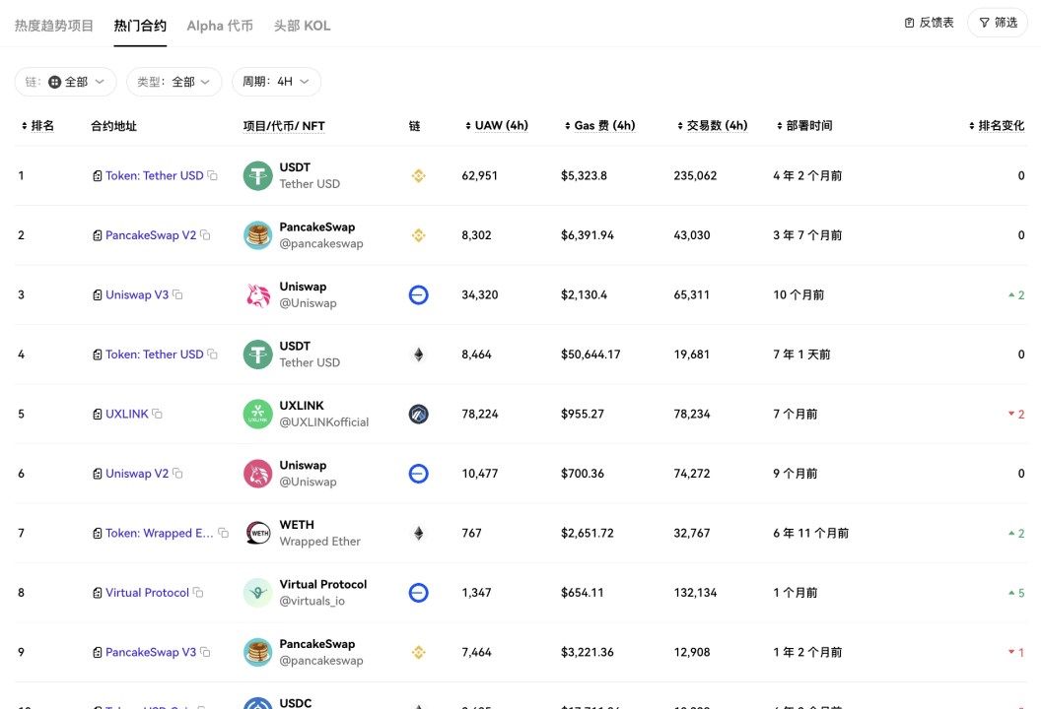Sort by 交易数 (4h) column
This screenshot has height=709, width=1041.
[x=712, y=126]
